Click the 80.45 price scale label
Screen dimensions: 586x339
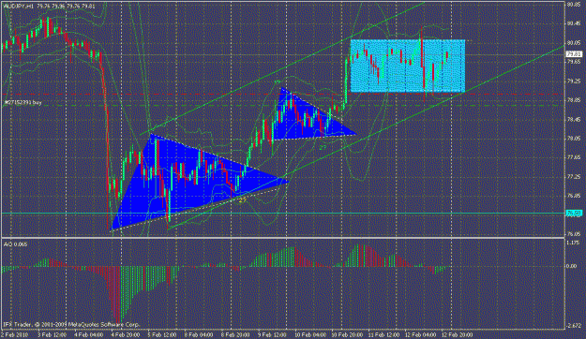coord(573,23)
